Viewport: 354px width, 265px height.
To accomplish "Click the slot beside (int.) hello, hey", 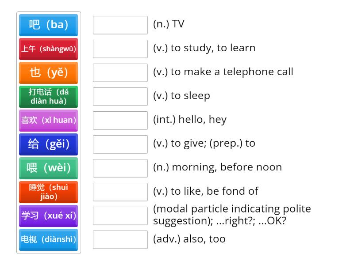I will tap(120, 120).
